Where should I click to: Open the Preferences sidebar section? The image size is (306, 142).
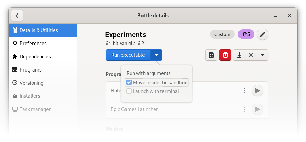(x=33, y=44)
